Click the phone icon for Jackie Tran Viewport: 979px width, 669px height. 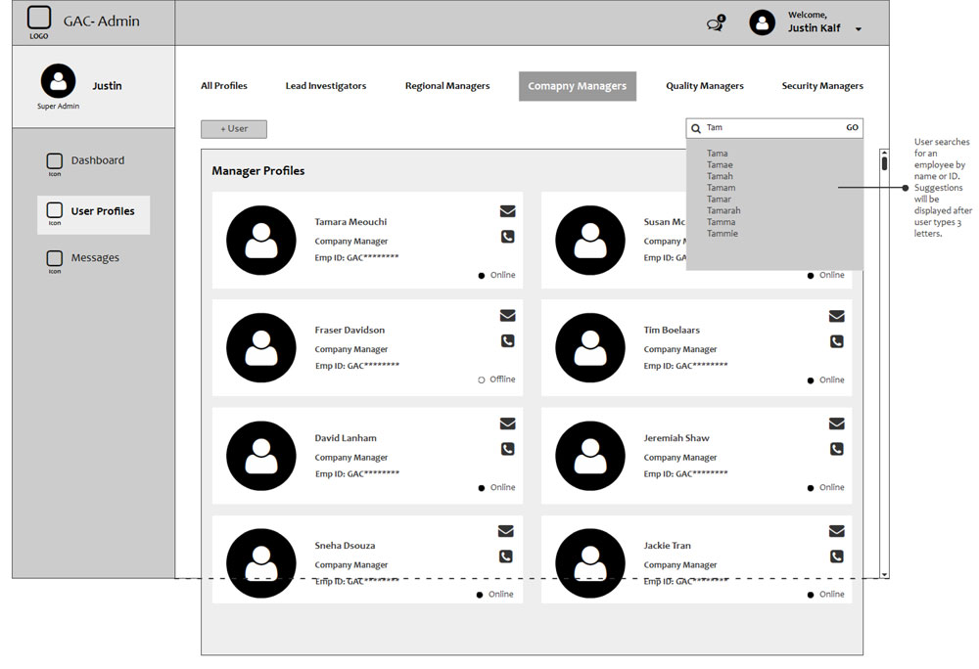click(x=836, y=557)
